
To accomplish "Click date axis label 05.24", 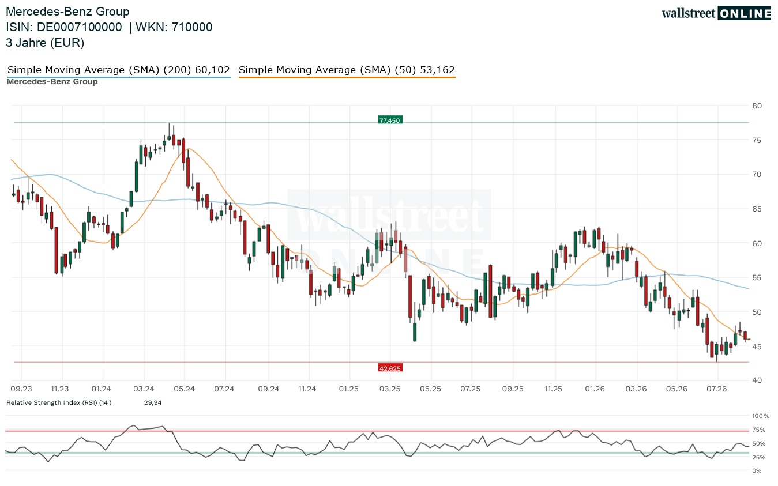I will point(183,389).
